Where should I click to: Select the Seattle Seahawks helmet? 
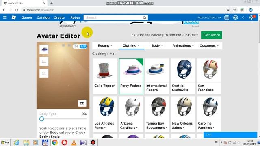[183, 76]
